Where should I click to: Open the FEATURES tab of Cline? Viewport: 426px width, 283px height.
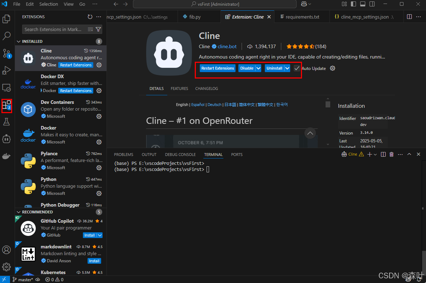coord(179,89)
